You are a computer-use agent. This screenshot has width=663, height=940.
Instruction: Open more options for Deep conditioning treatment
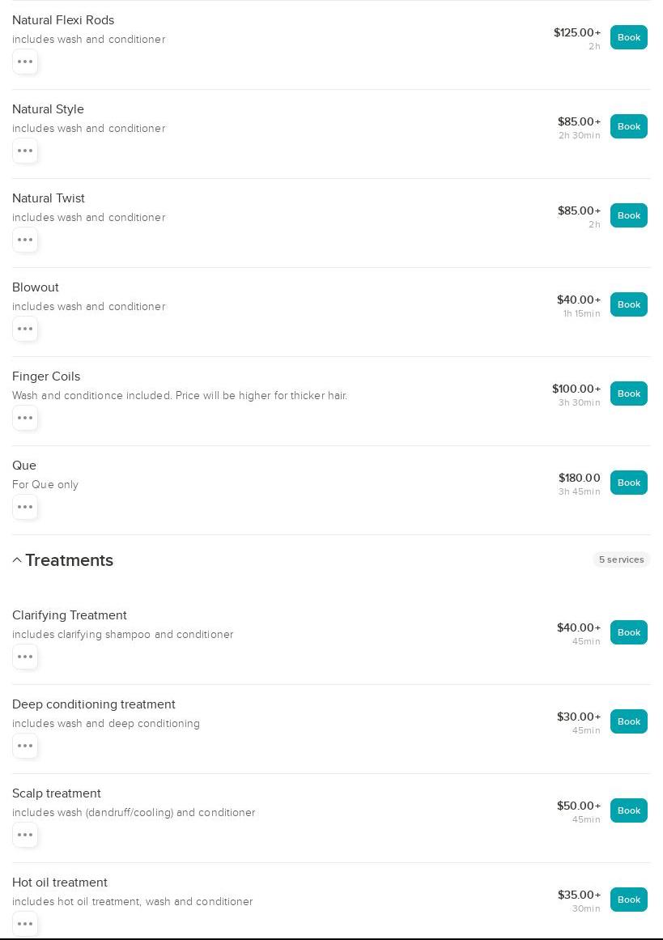point(25,746)
